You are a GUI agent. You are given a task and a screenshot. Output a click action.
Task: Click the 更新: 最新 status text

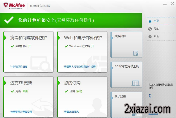(22, 91)
